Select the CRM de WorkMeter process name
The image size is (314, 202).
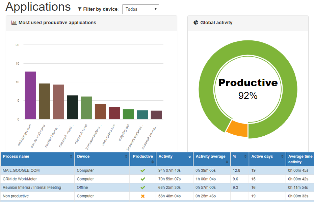20,179
